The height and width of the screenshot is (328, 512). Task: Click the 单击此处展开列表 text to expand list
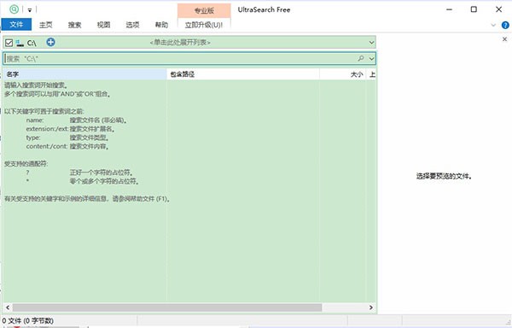[x=180, y=43]
